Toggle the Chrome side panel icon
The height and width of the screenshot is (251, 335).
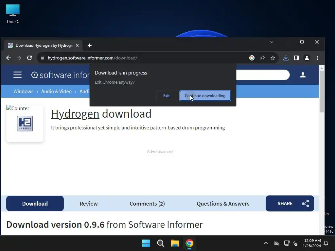(296, 58)
